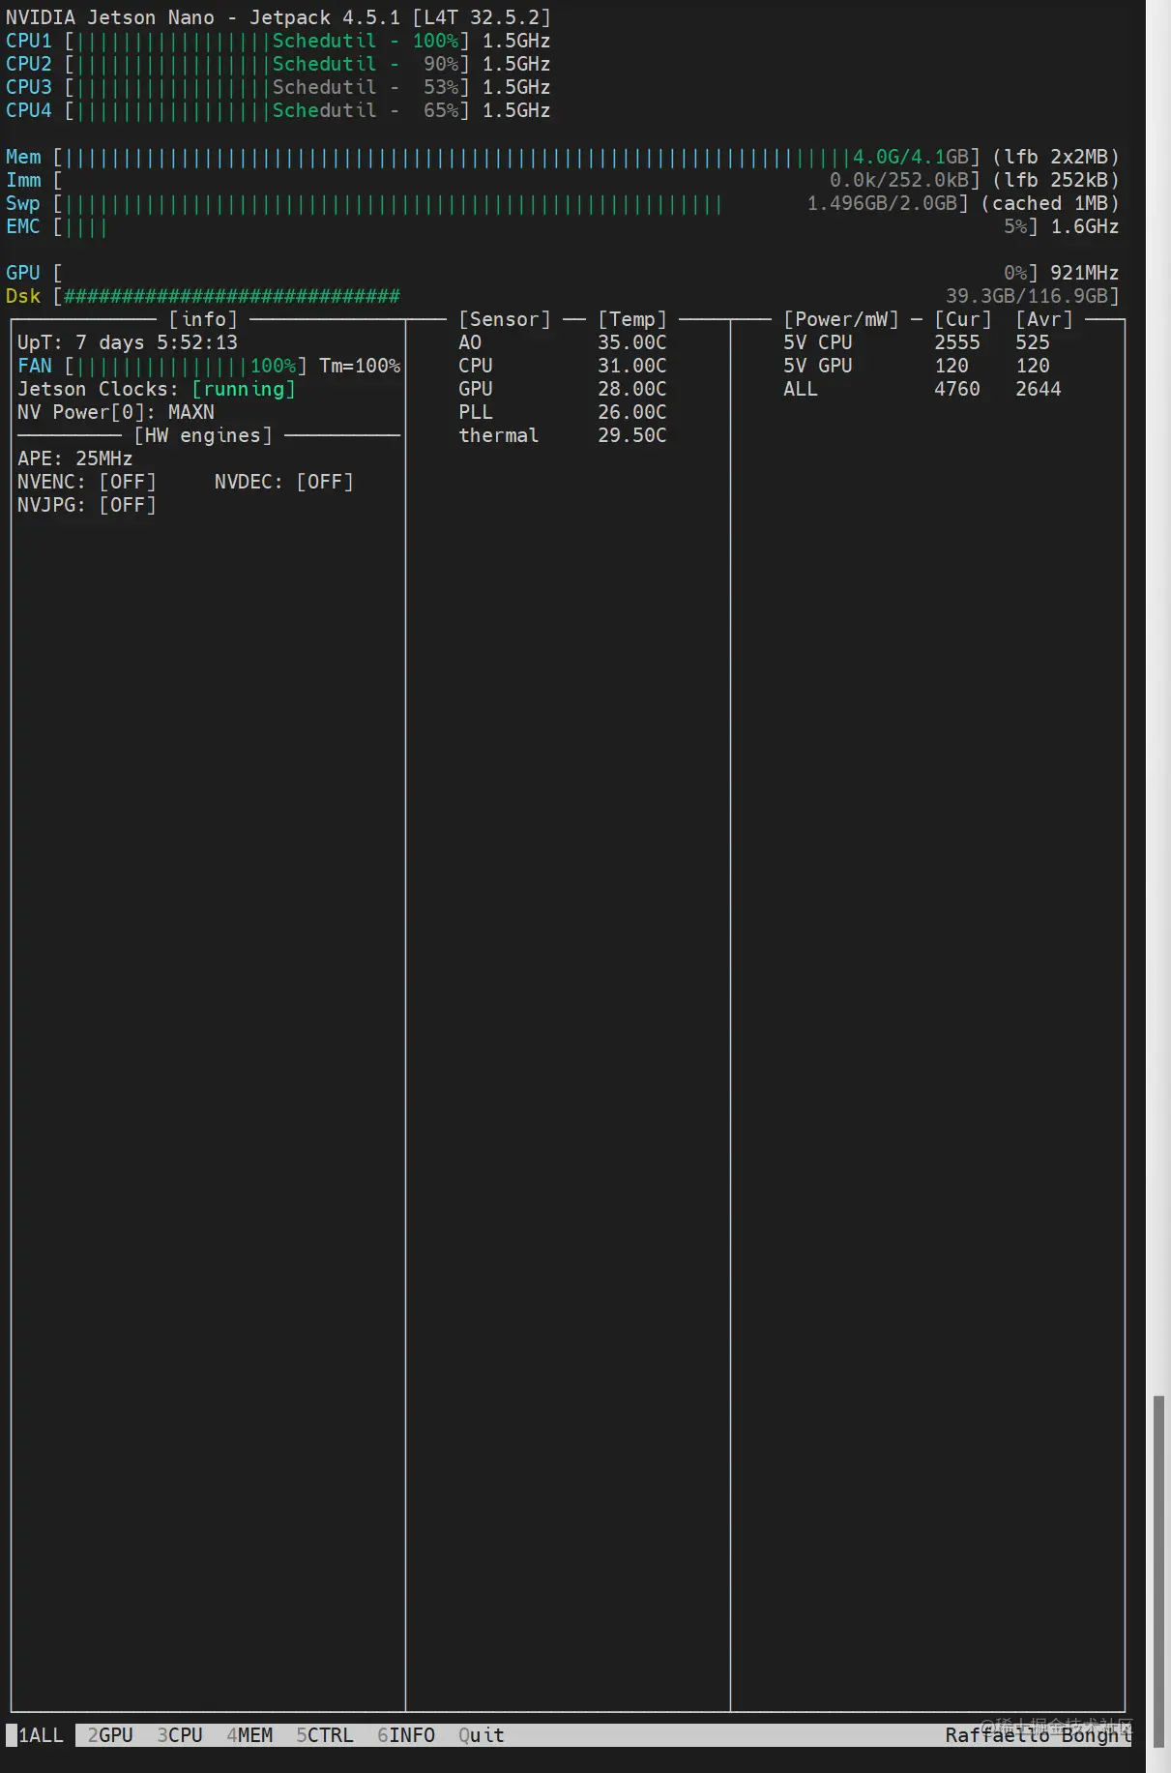Click the Imm 0.0k/252.0kB value
Viewport: 1171px width, 1773px height.
[x=899, y=180]
